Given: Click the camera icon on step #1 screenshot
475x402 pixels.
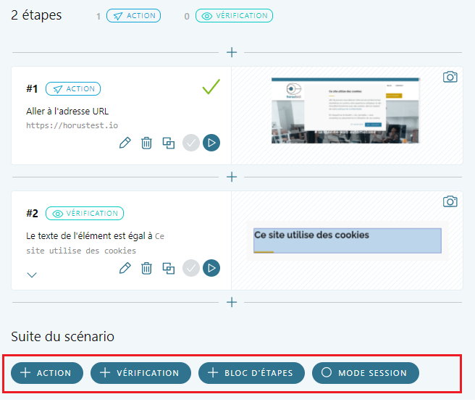Looking at the screenshot, I should point(450,77).
